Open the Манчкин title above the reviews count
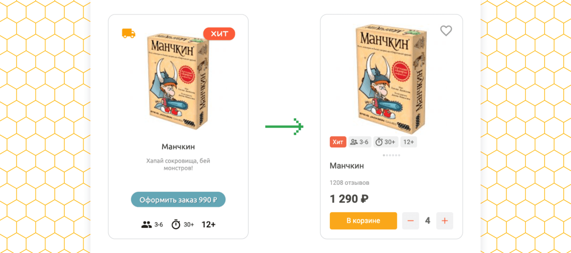Viewport: 571px width, 253px height. click(346, 166)
